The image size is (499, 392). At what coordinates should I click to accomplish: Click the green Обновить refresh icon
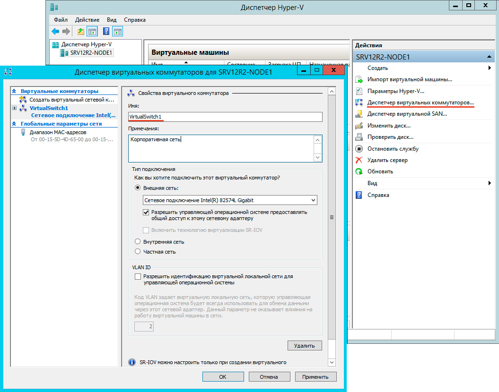(x=359, y=171)
